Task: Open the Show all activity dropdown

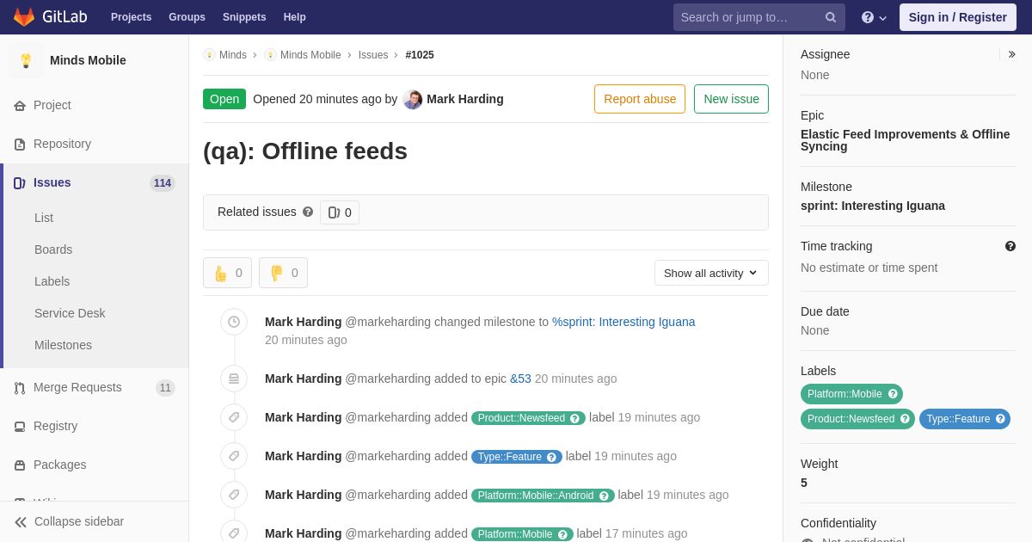Action: (x=711, y=273)
